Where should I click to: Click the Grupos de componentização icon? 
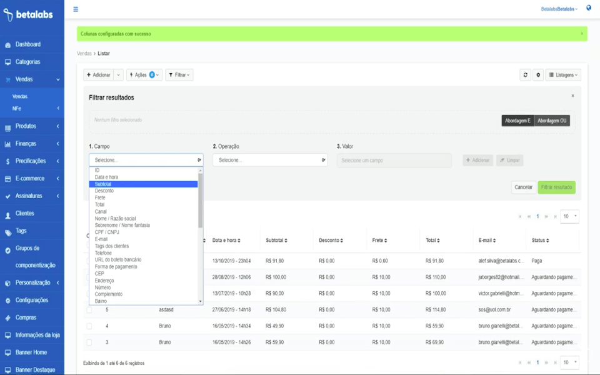point(7,250)
